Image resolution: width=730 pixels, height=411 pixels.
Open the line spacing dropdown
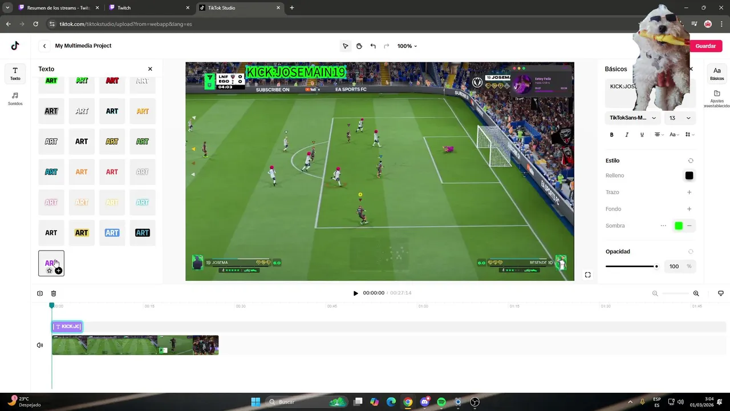coord(690,135)
